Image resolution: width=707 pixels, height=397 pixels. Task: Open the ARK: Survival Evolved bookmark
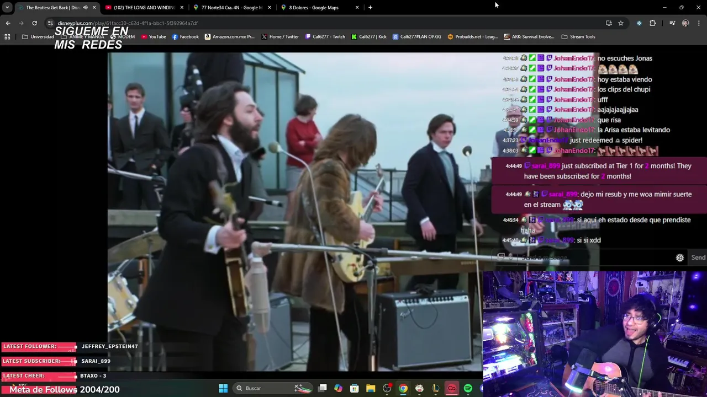pyautogui.click(x=529, y=37)
